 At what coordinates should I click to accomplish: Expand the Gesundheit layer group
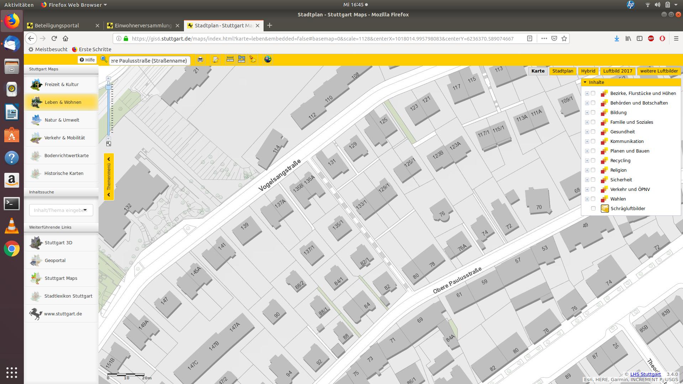(x=587, y=132)
